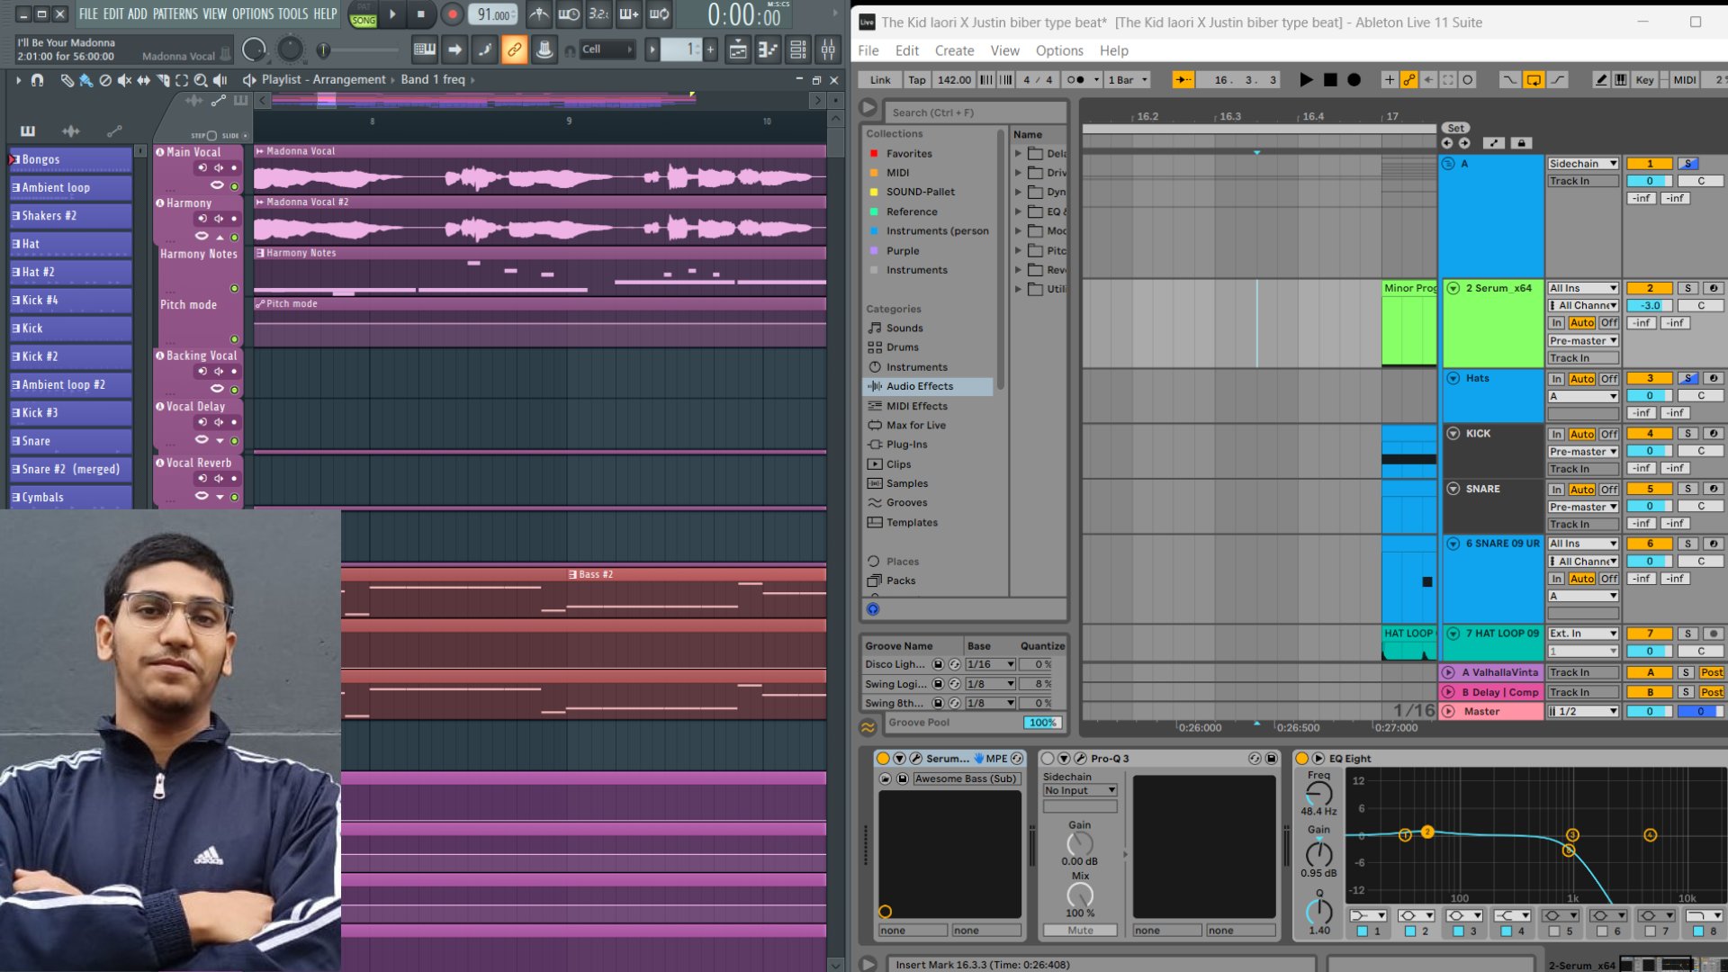Select the playlist slip tool
The height and width of the screenshot is (972, 1728).
143,80
